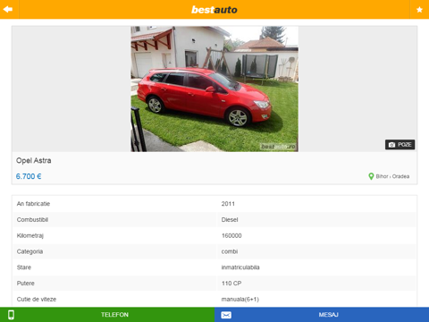
Task: Click the combi category value
Action: coord(230,251)
